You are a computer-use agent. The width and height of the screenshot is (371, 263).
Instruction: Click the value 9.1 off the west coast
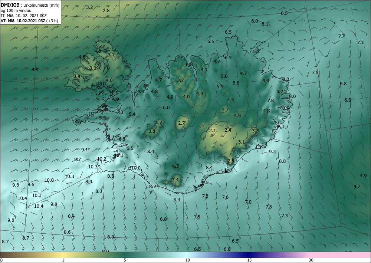(x=85, y=150)
